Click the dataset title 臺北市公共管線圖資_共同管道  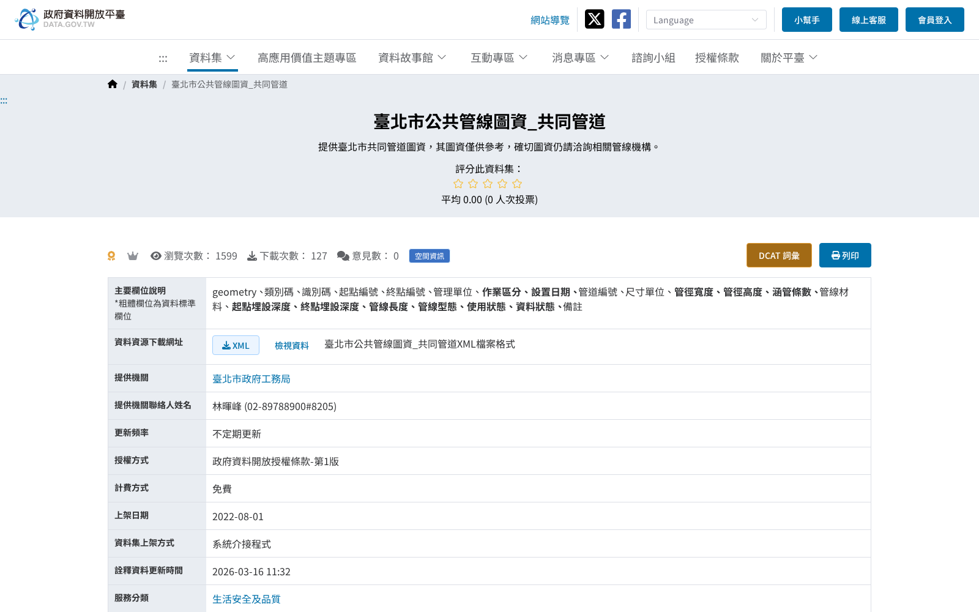coord(489,122)
